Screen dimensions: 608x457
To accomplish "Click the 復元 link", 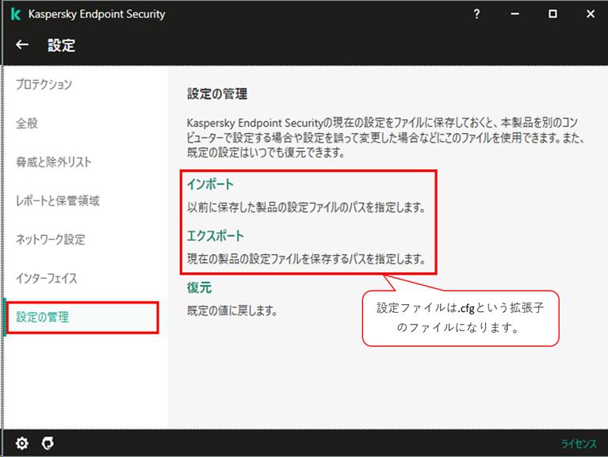I will (x=199, y=288).
